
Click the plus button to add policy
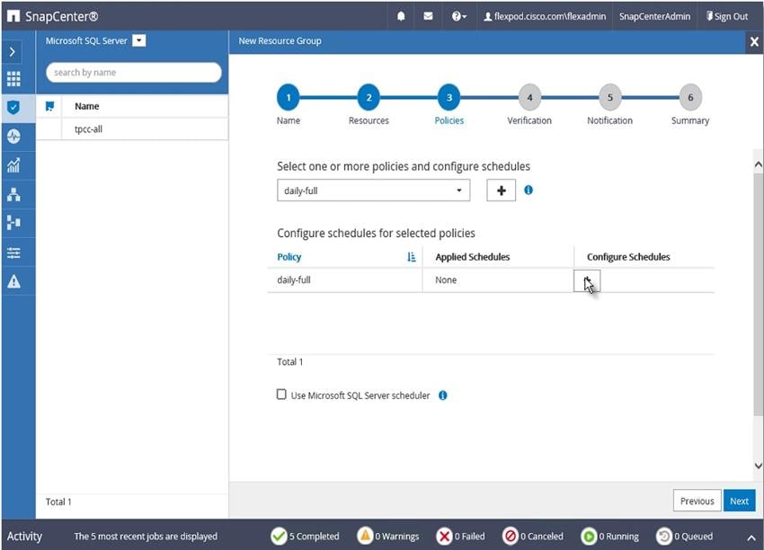[x=501, y=191]
